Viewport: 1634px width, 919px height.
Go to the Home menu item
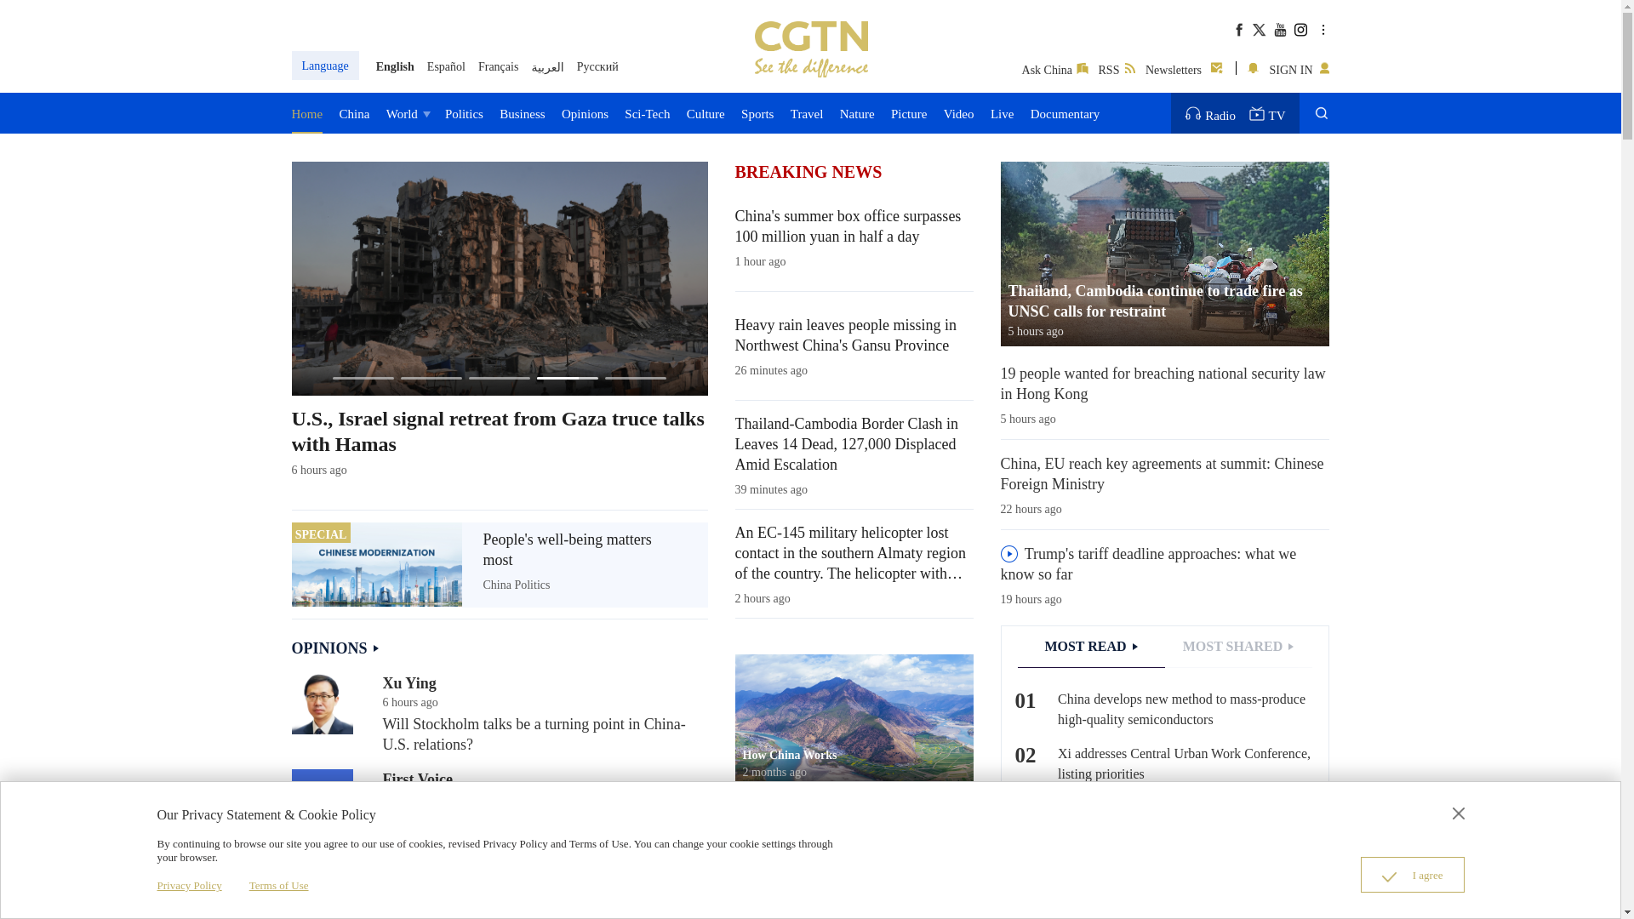tap(307, 114)
